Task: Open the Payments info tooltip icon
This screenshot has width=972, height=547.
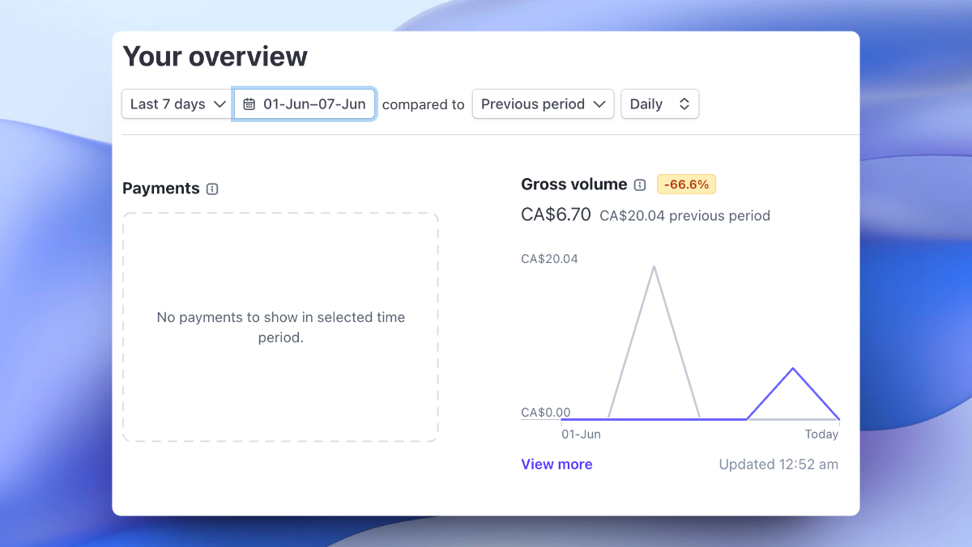Action: tap(212, 189)
